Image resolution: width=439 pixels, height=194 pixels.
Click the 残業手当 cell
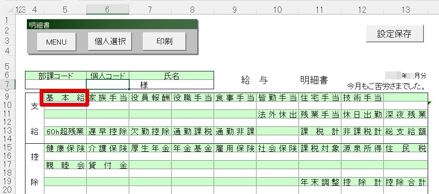point(320,114)
